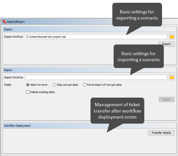This screenshot has width=178, height=156.
Task: Enable the Delete existing data checkbox
Action: coord(28,92)
